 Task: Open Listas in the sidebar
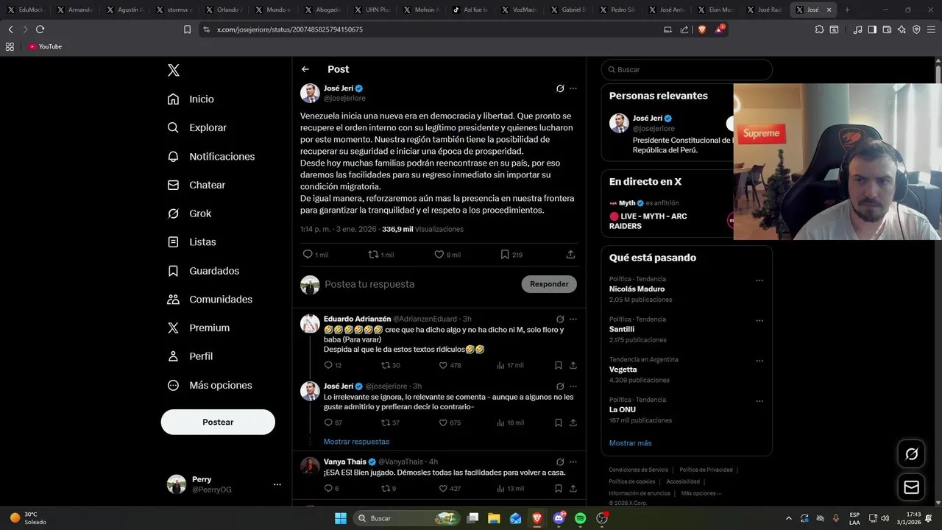tap(192, 241)
